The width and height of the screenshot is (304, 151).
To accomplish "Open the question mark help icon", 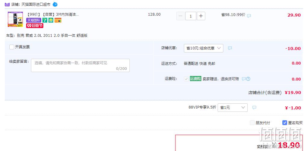I will (248, 79).
